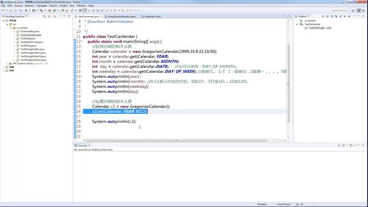Select TestStringBuilder.java in Package Explorer
368x207 pixels.
coord(32,49)
